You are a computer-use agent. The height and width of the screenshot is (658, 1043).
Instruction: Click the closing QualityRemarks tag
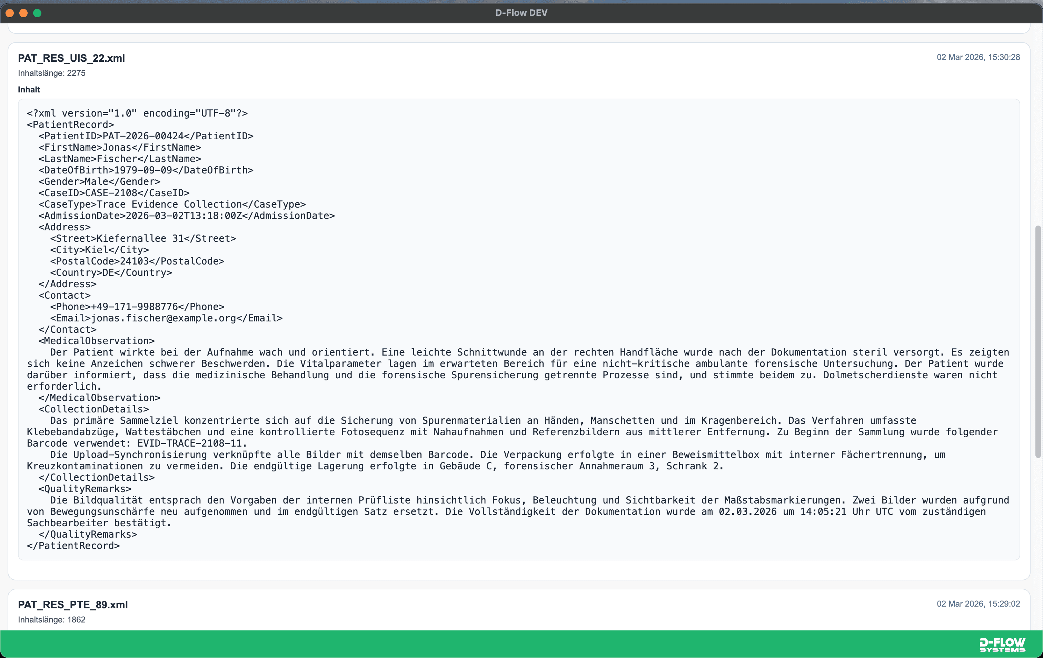click(x=88, y=535)
